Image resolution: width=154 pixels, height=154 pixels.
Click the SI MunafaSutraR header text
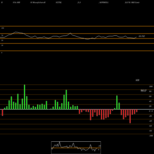[x=38, y=2]
